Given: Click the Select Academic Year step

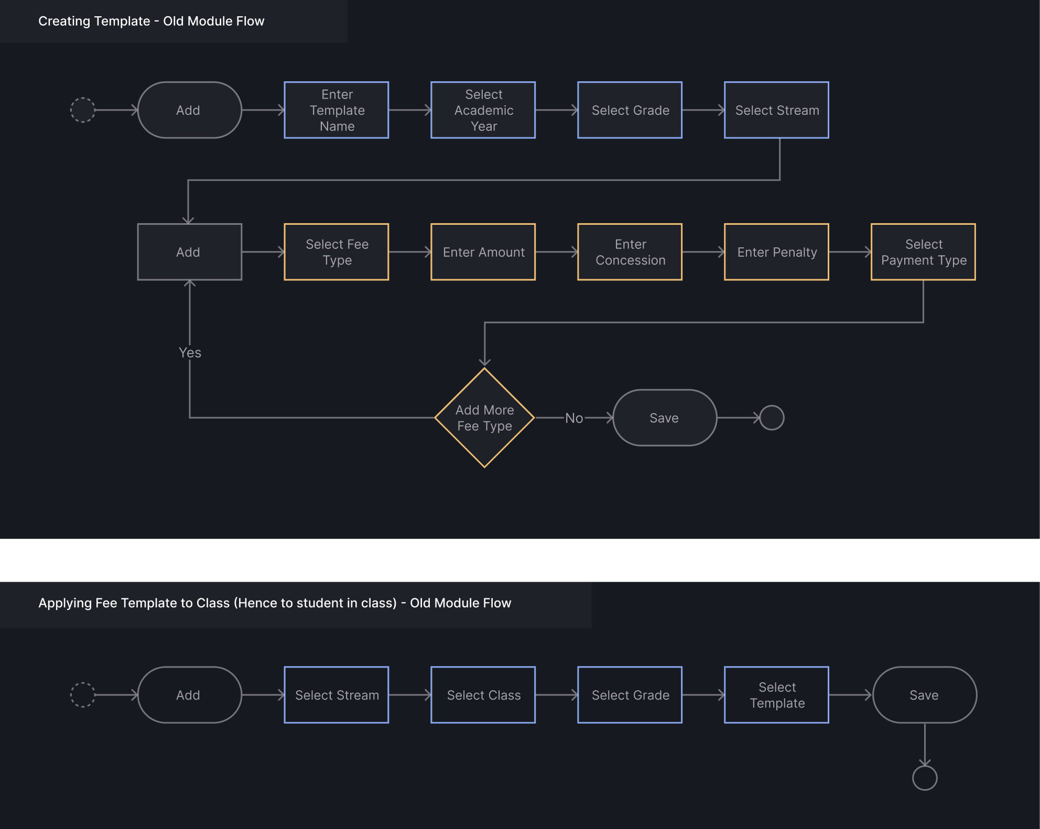Looking at the screenshot, I should coord(483,110).
